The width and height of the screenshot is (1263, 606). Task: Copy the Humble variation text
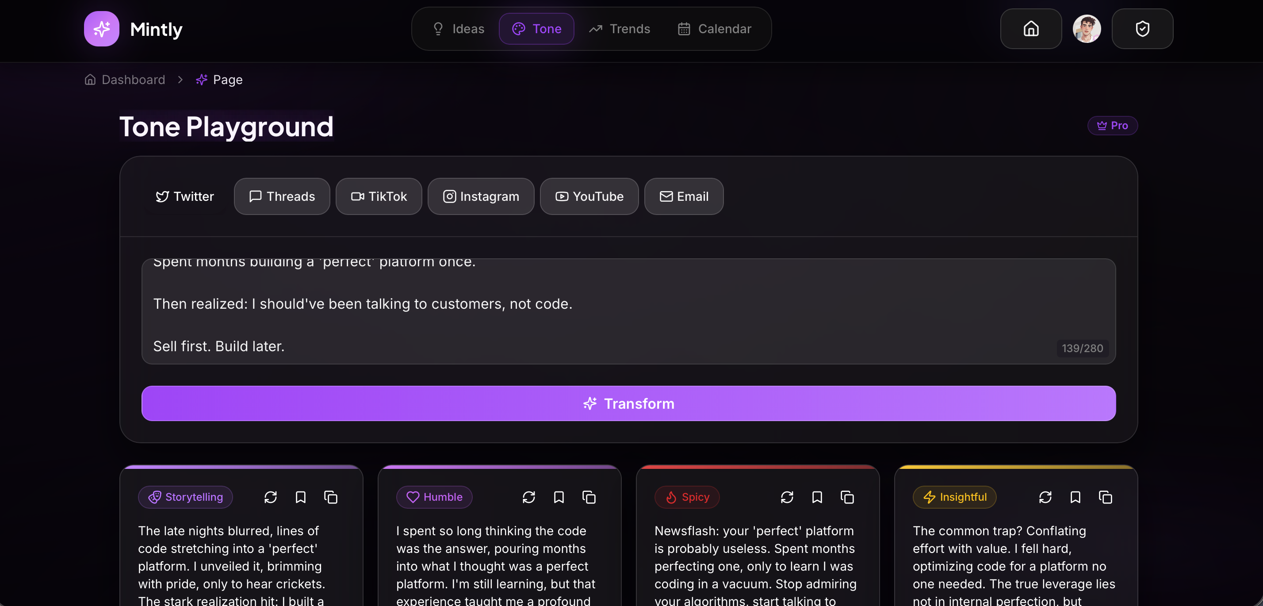[x=588, y=497]
